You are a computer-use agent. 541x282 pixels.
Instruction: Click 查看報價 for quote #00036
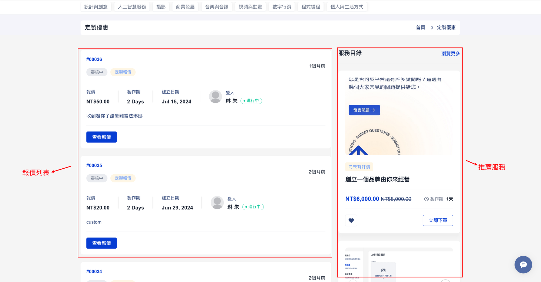[101, 137]
